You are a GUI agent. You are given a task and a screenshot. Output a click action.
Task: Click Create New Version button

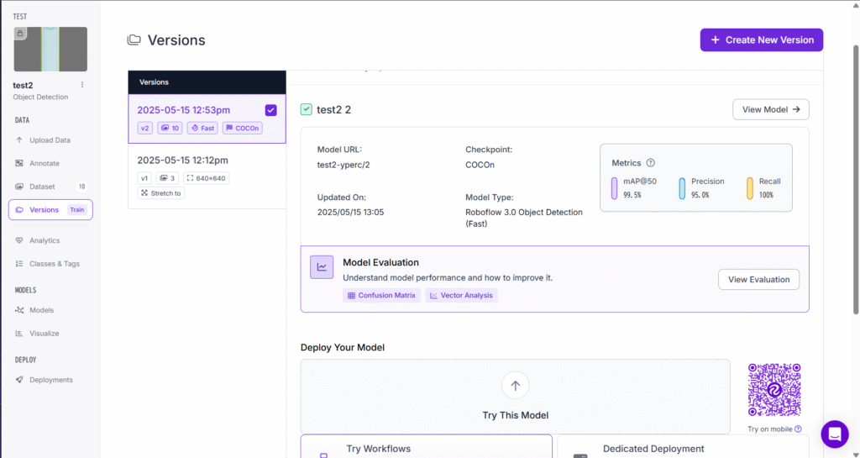[x=761, y=40]
